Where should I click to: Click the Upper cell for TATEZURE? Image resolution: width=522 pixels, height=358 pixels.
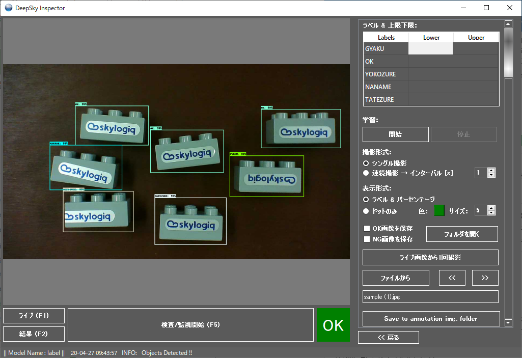[476, 99]
